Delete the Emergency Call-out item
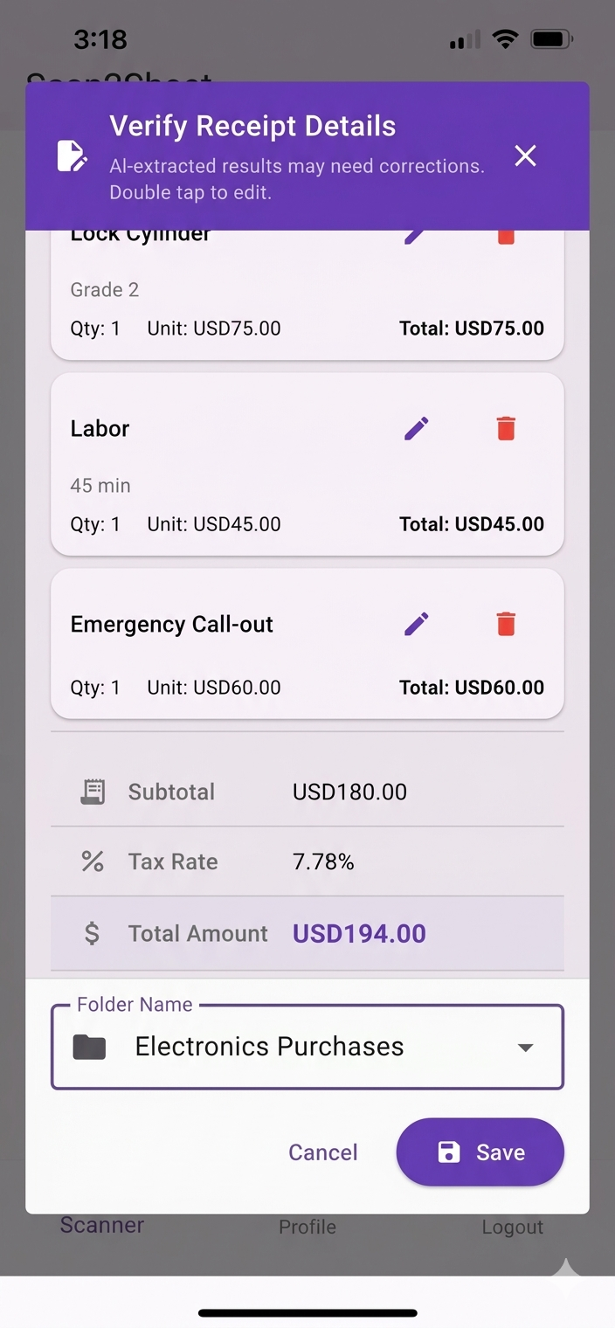Image resolution: width=615 pixels, height=1328 pixels. point(506,624)
